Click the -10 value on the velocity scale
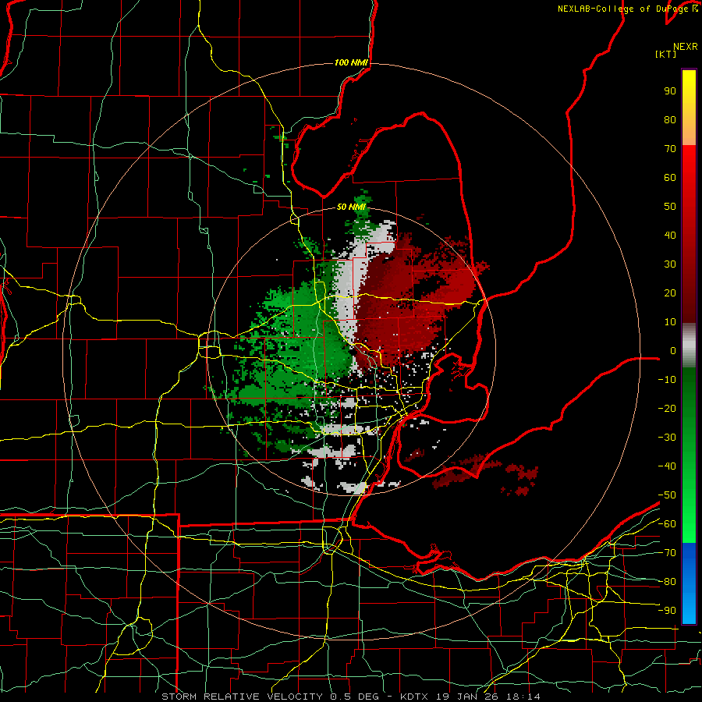Image resolution: width=702 pixels, height=702 pixels. (667, 380)
